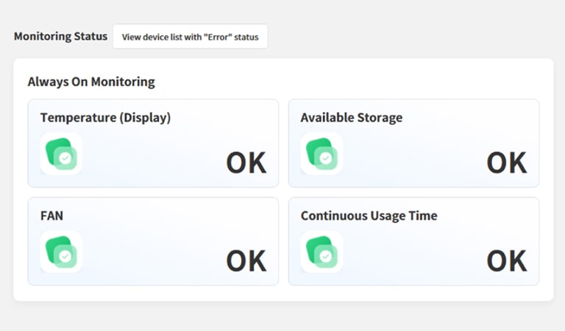Click the Monitoring Status heading
This screenshot has width=565, height=331.
click(x=60, y=36)
